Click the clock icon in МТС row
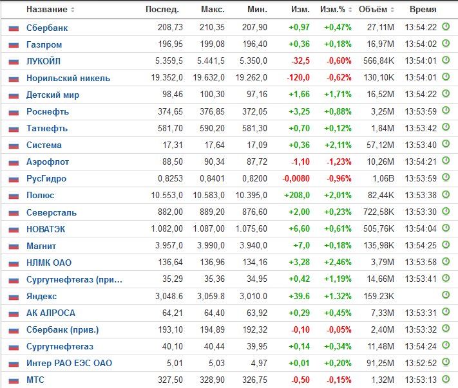The height and width of the screenshot is (388, 458). 446,378
